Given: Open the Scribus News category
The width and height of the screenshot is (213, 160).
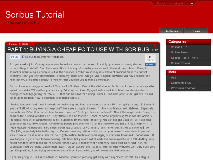Looking at the screenshot, I should 179,53.
